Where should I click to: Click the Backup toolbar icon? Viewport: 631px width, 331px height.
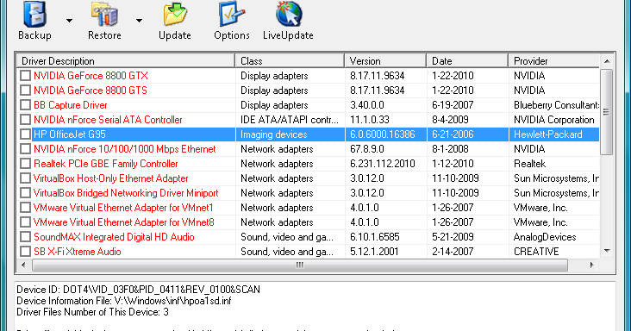click(x=34, y=15)
